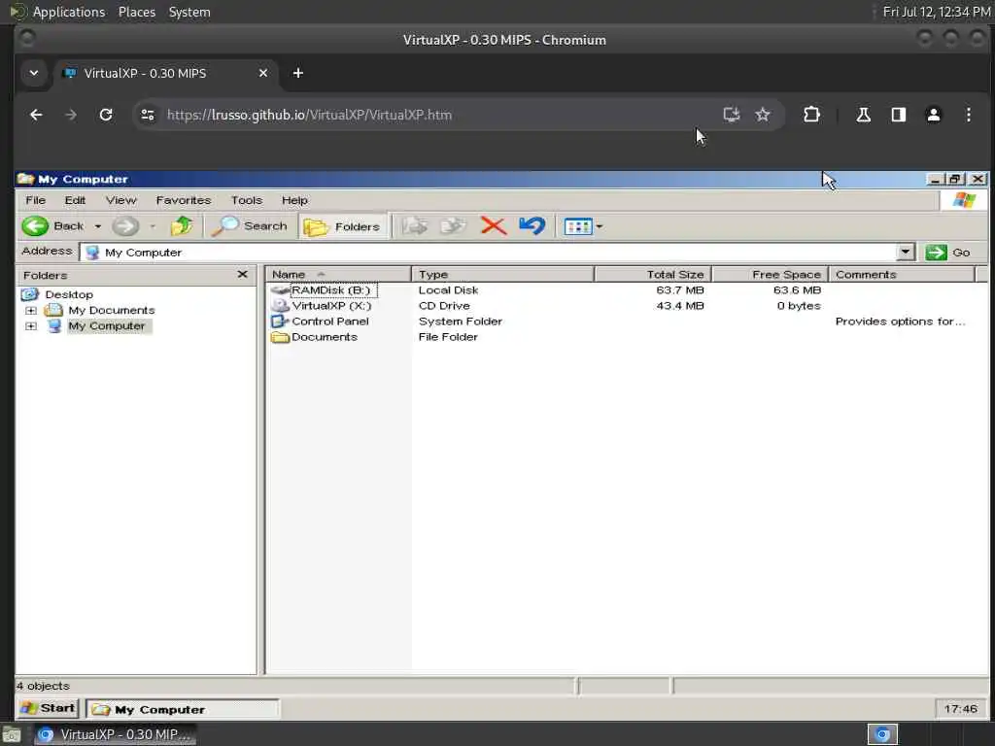Reload the Chromium page

pyautogui.click(x=106, y=115)
